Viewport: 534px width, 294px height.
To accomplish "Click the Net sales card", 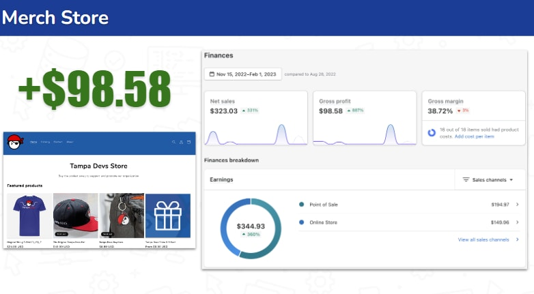I will tap(255, 118).
